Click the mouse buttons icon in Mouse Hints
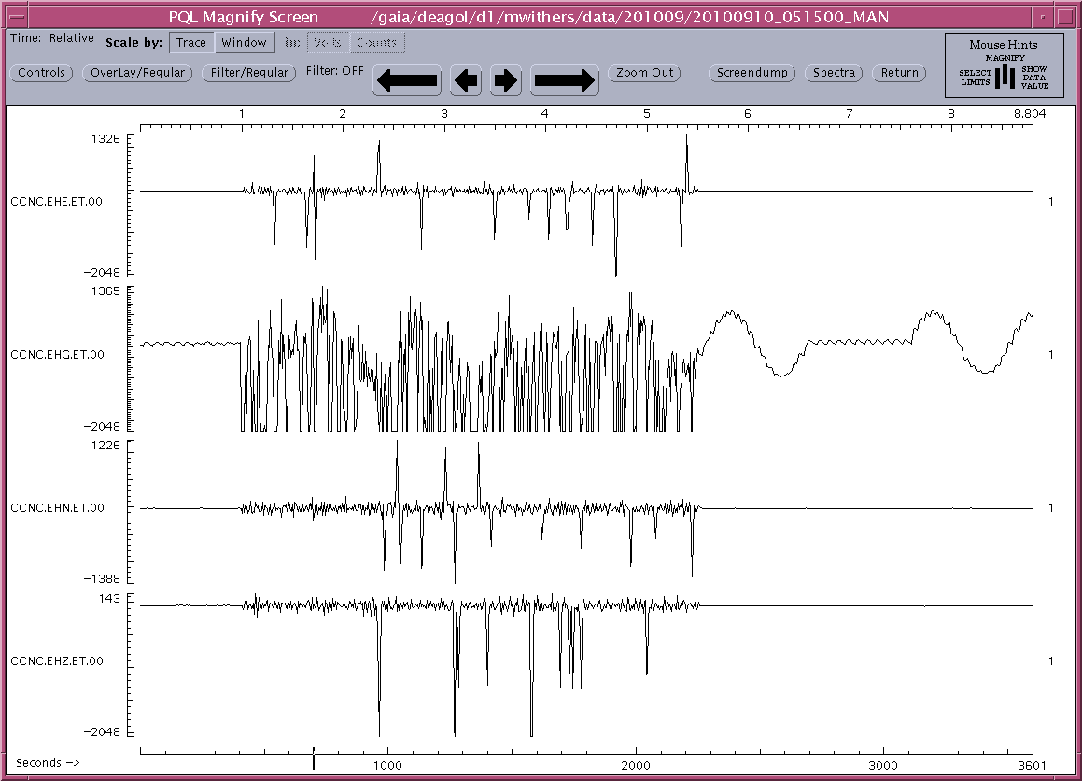This screenshot has height=781, width=1082. coord(1005,76)
